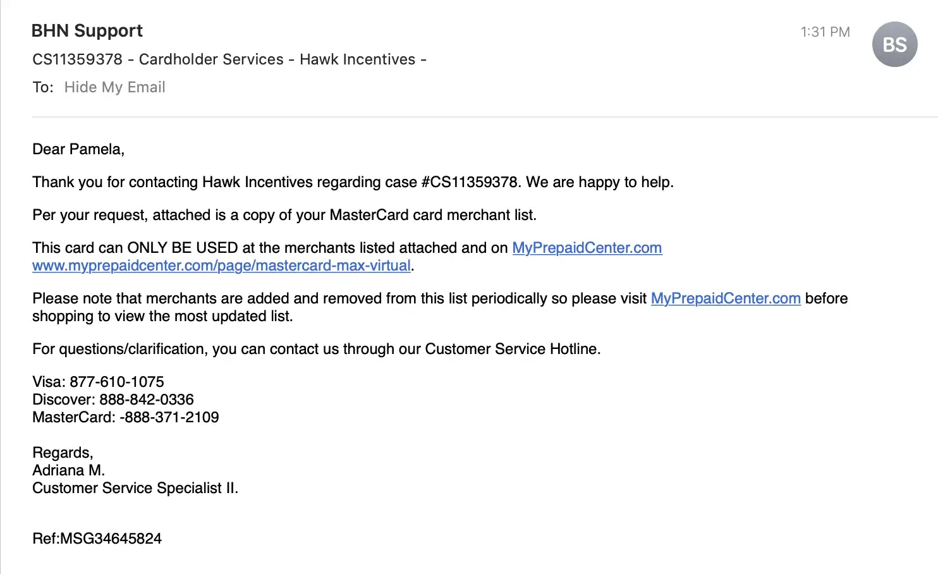Click the MasterCard phone number 888-371-2109
Viewport: 938px width, 574px height.
pos(171,417)
